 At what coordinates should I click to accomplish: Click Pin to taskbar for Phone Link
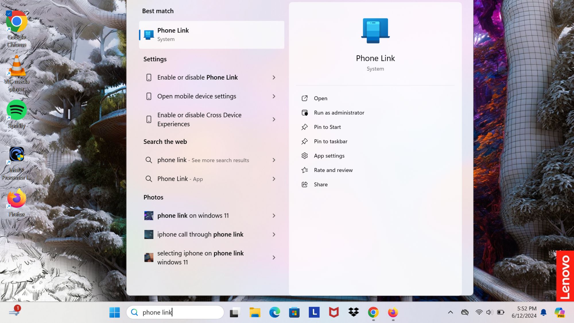(x=330, y=141)
